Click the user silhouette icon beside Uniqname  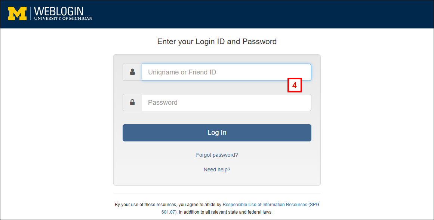tap(132, 72)
